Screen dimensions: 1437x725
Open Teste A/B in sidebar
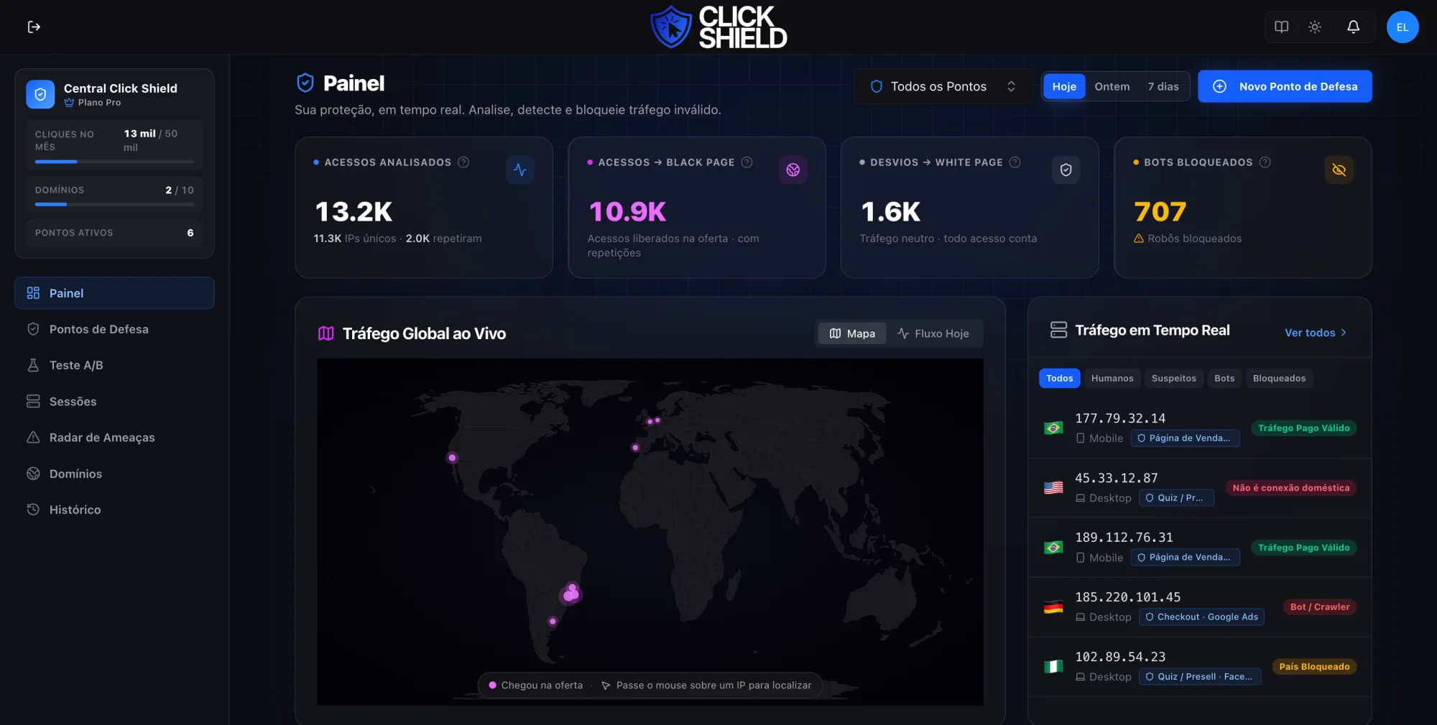click(114, 365)
